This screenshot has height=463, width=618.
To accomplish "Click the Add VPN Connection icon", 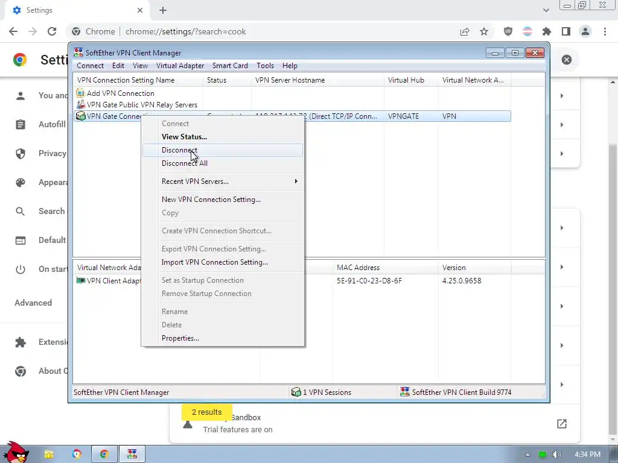I will point(80,93).
